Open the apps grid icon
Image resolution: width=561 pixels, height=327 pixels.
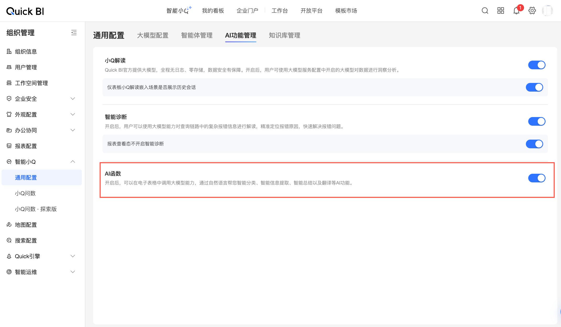coord(500,11)
